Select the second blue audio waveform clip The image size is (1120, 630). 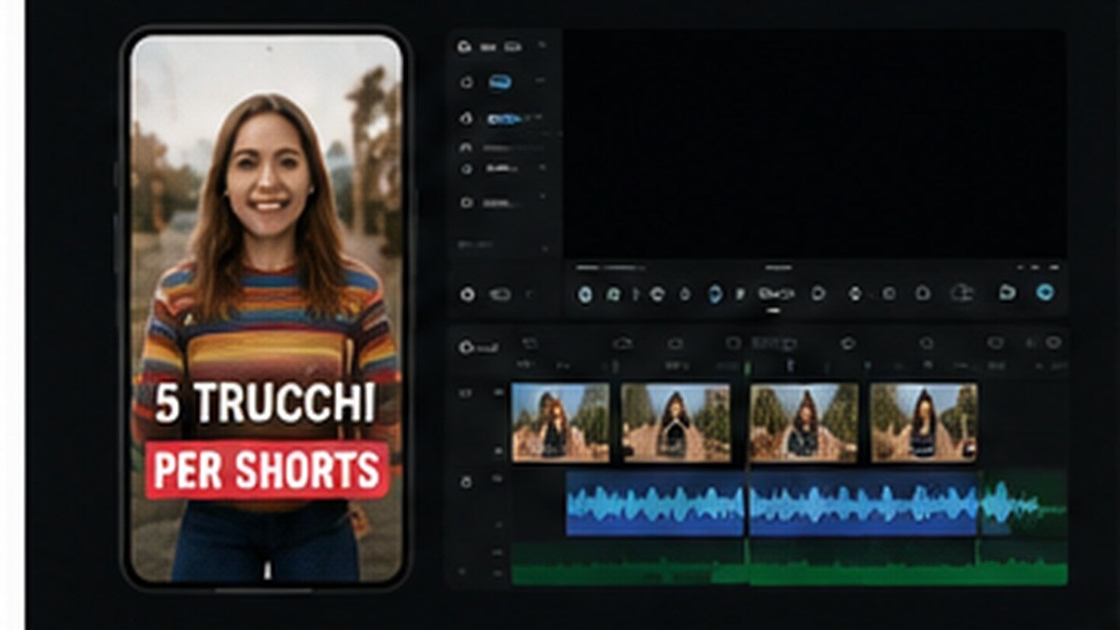(863, 503)
